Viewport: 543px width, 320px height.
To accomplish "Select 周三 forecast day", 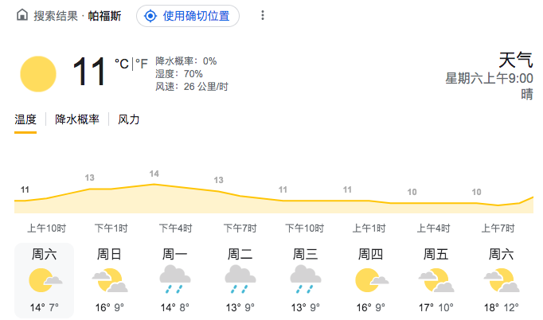I will pyautogui.click(x=305, y=279).
